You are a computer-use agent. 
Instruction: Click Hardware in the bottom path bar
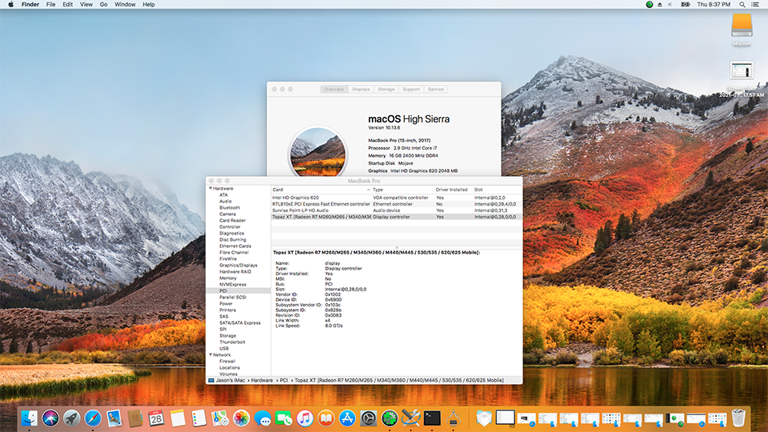click(x=262, y=379)
